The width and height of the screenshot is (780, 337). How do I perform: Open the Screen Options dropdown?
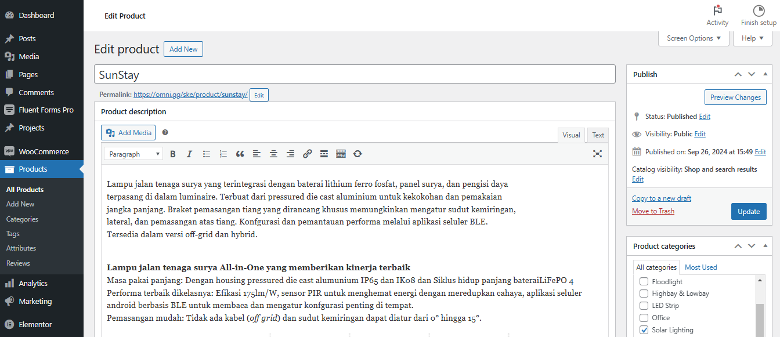pos(693,38)
